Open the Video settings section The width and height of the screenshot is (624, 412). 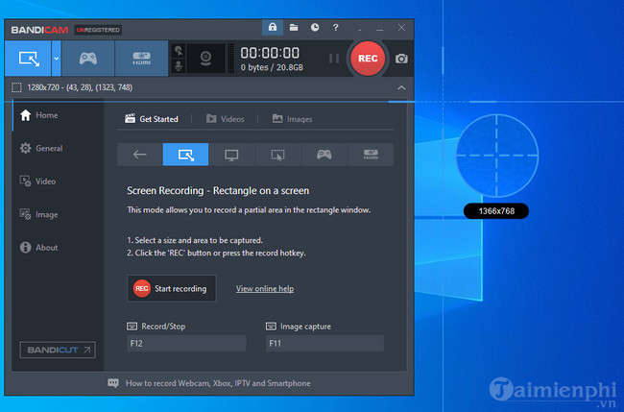click(x=38, y=182)
